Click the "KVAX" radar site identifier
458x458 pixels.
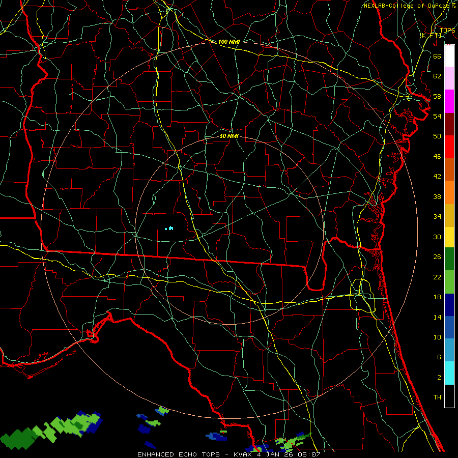(244, 454)
